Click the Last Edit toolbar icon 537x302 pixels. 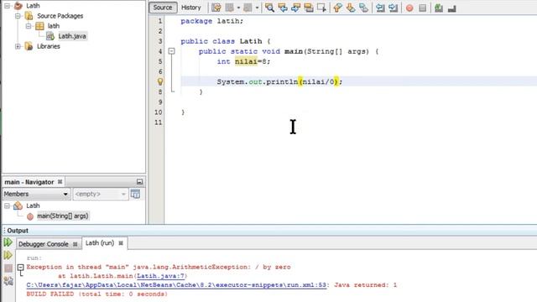[x=216, y=8]
